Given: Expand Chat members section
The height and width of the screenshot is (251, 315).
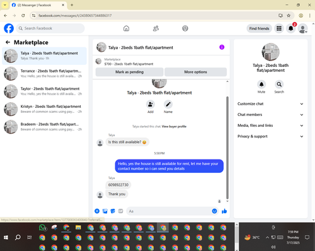Looking at the screenshot, I should coord(270,115).
